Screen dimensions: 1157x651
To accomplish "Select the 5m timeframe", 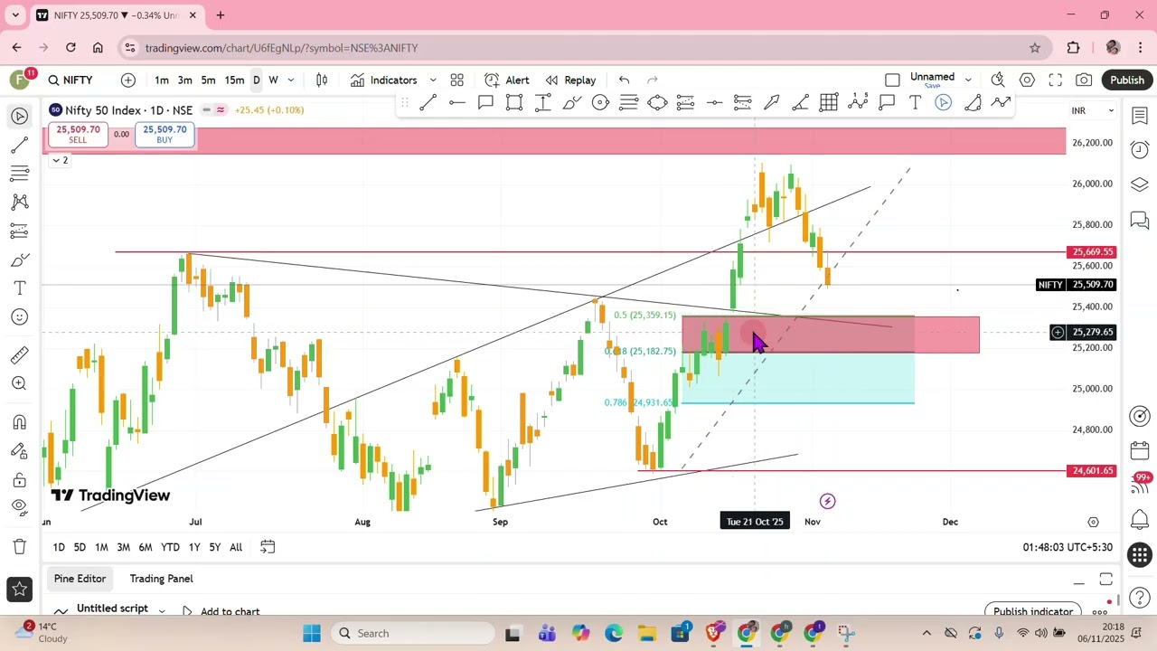I will pyautogui.click(x=209, y=80).
